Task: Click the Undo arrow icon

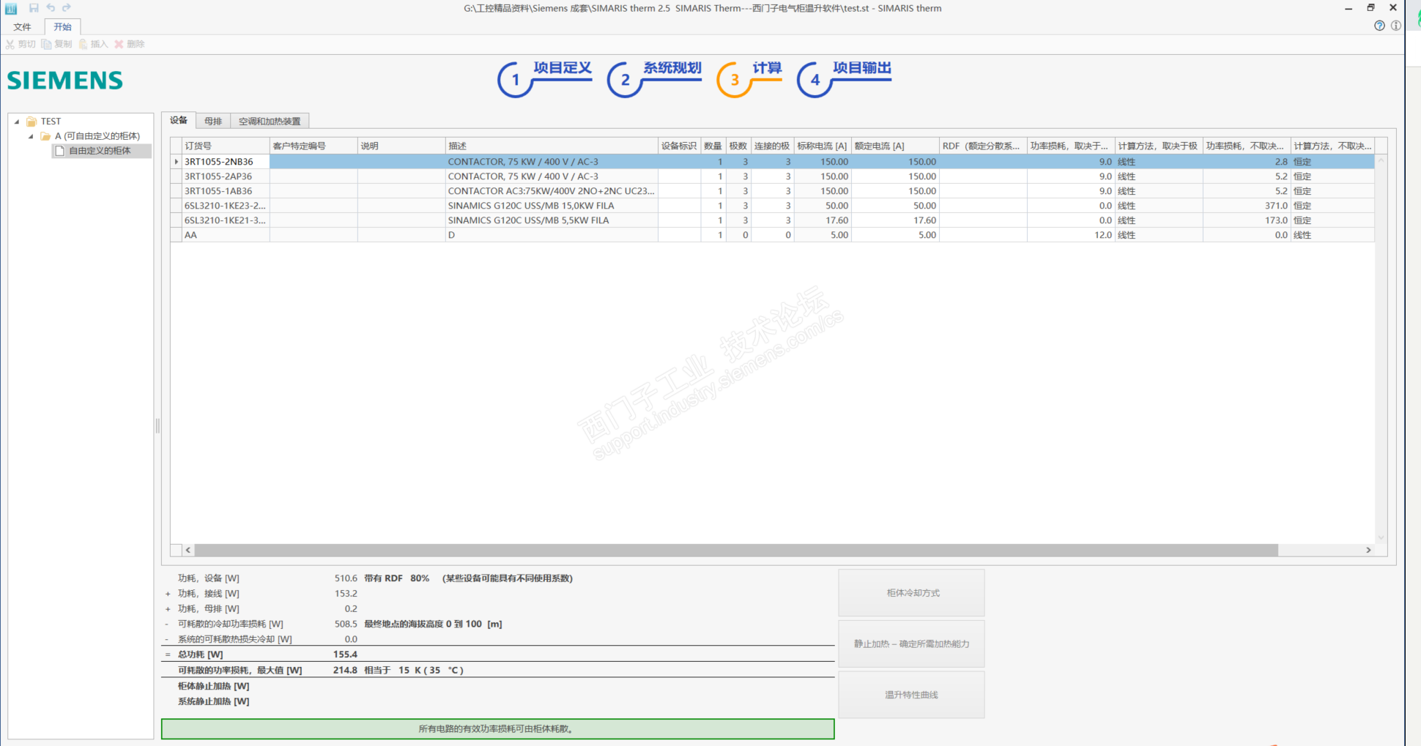Action: click(51, 8)
